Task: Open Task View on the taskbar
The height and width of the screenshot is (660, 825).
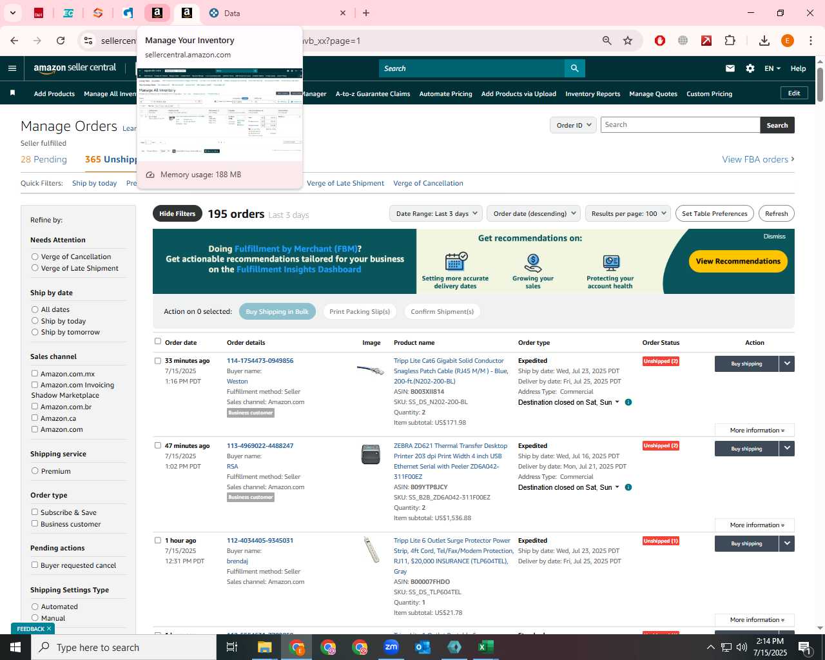Action: point(232,647)
